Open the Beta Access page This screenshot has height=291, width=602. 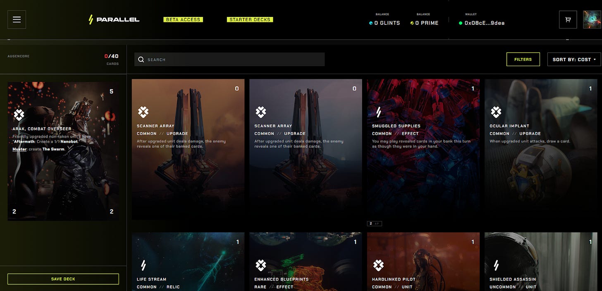(x=183, y=19)
